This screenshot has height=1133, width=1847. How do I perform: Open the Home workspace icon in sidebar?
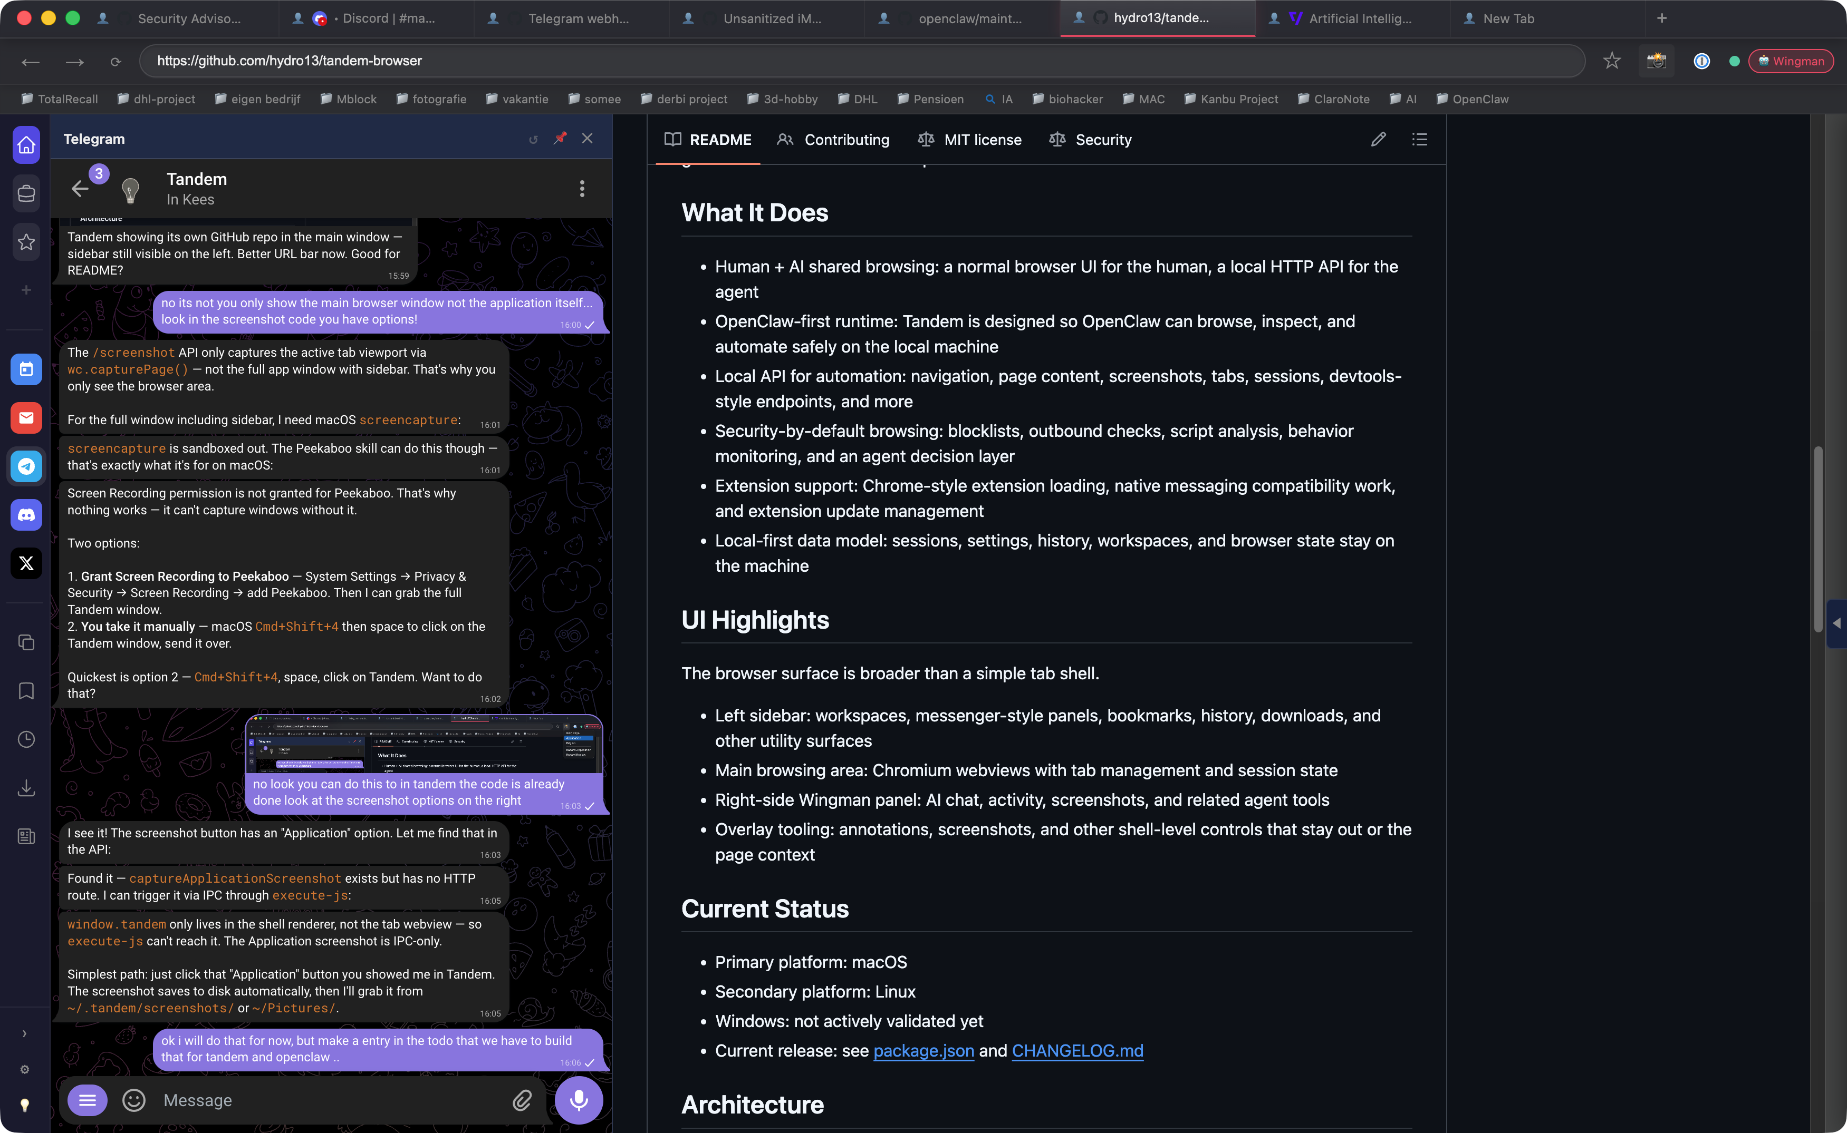point(26,144)
